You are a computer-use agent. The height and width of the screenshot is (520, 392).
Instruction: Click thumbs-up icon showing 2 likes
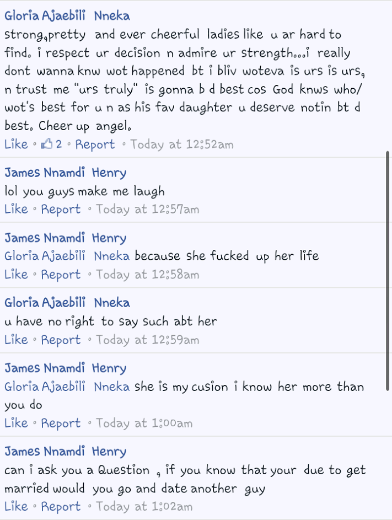point(51,144)
